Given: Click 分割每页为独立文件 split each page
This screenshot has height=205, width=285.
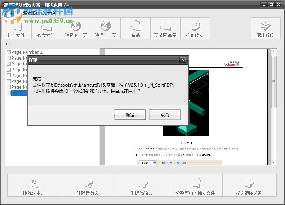Looking at the screenshot, I should (x=196, y=185).
